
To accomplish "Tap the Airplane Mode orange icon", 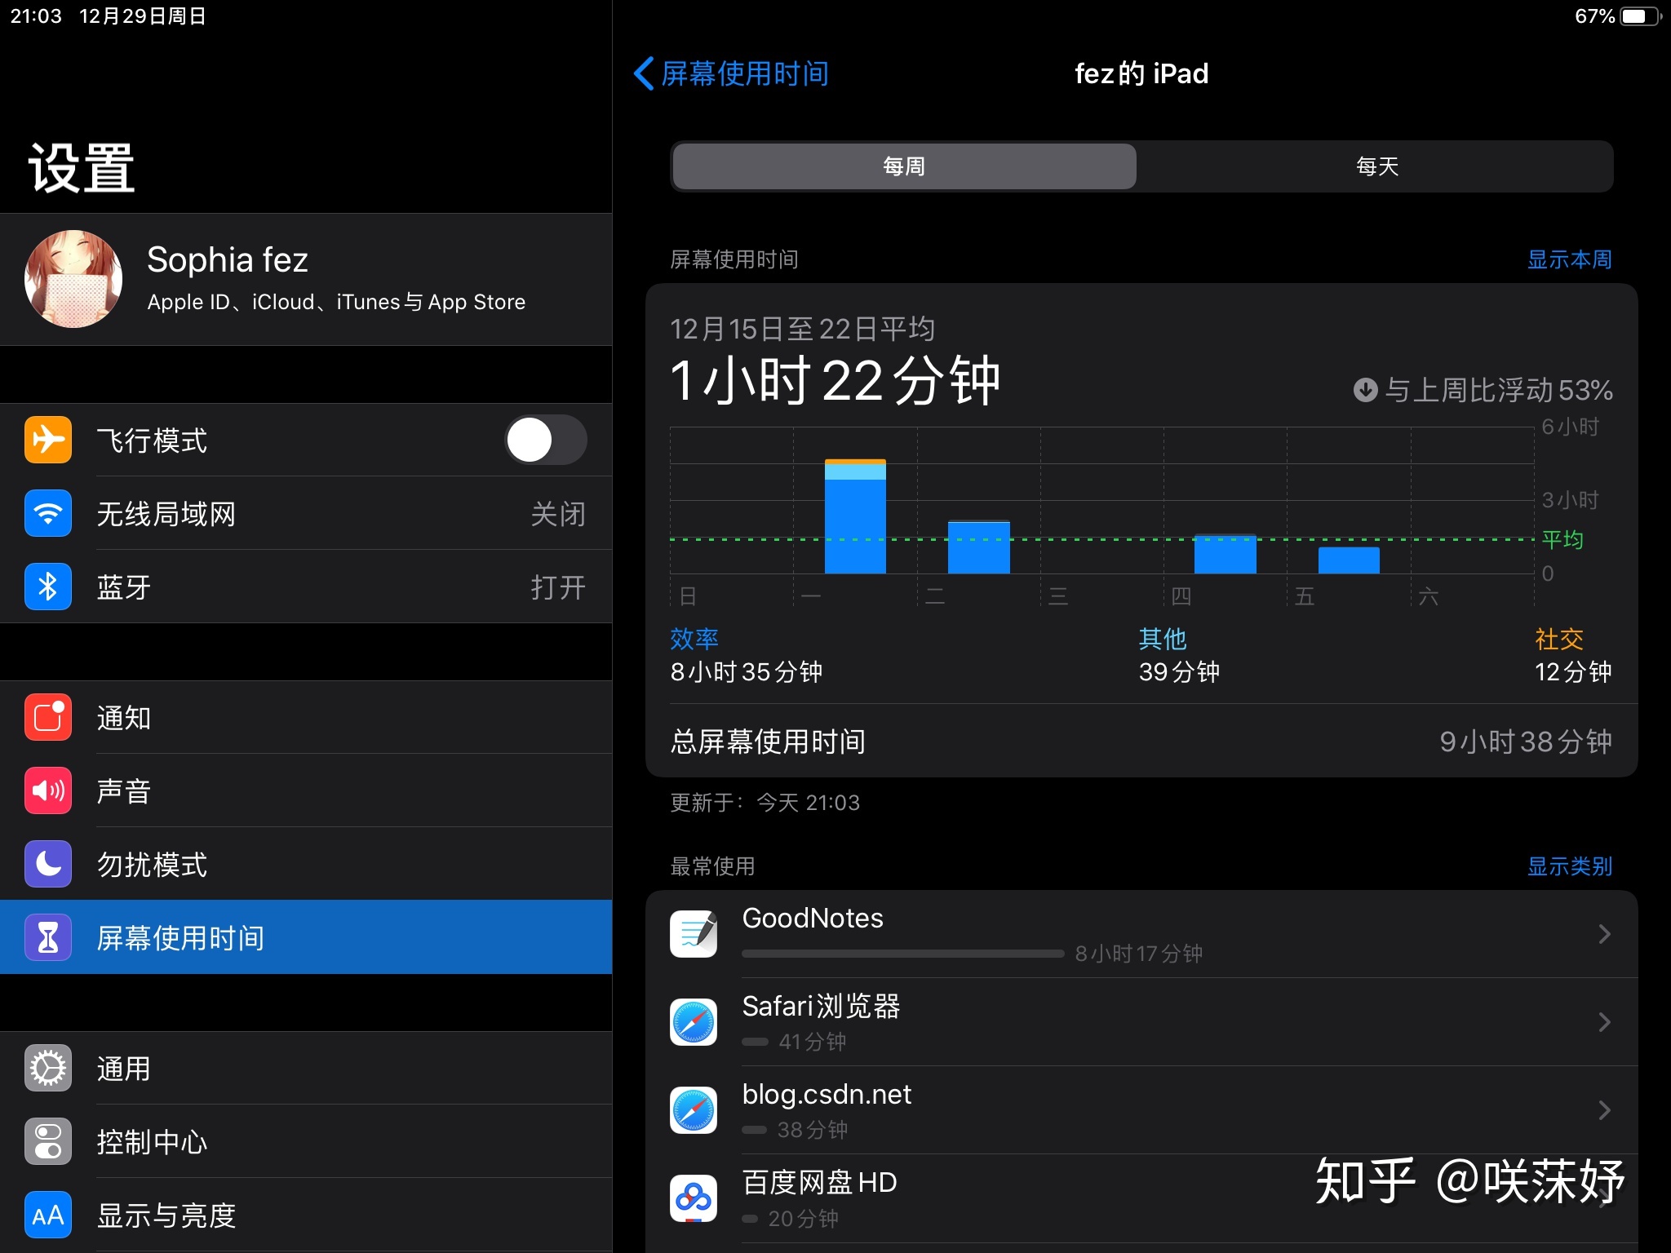I will coord(48,440).
